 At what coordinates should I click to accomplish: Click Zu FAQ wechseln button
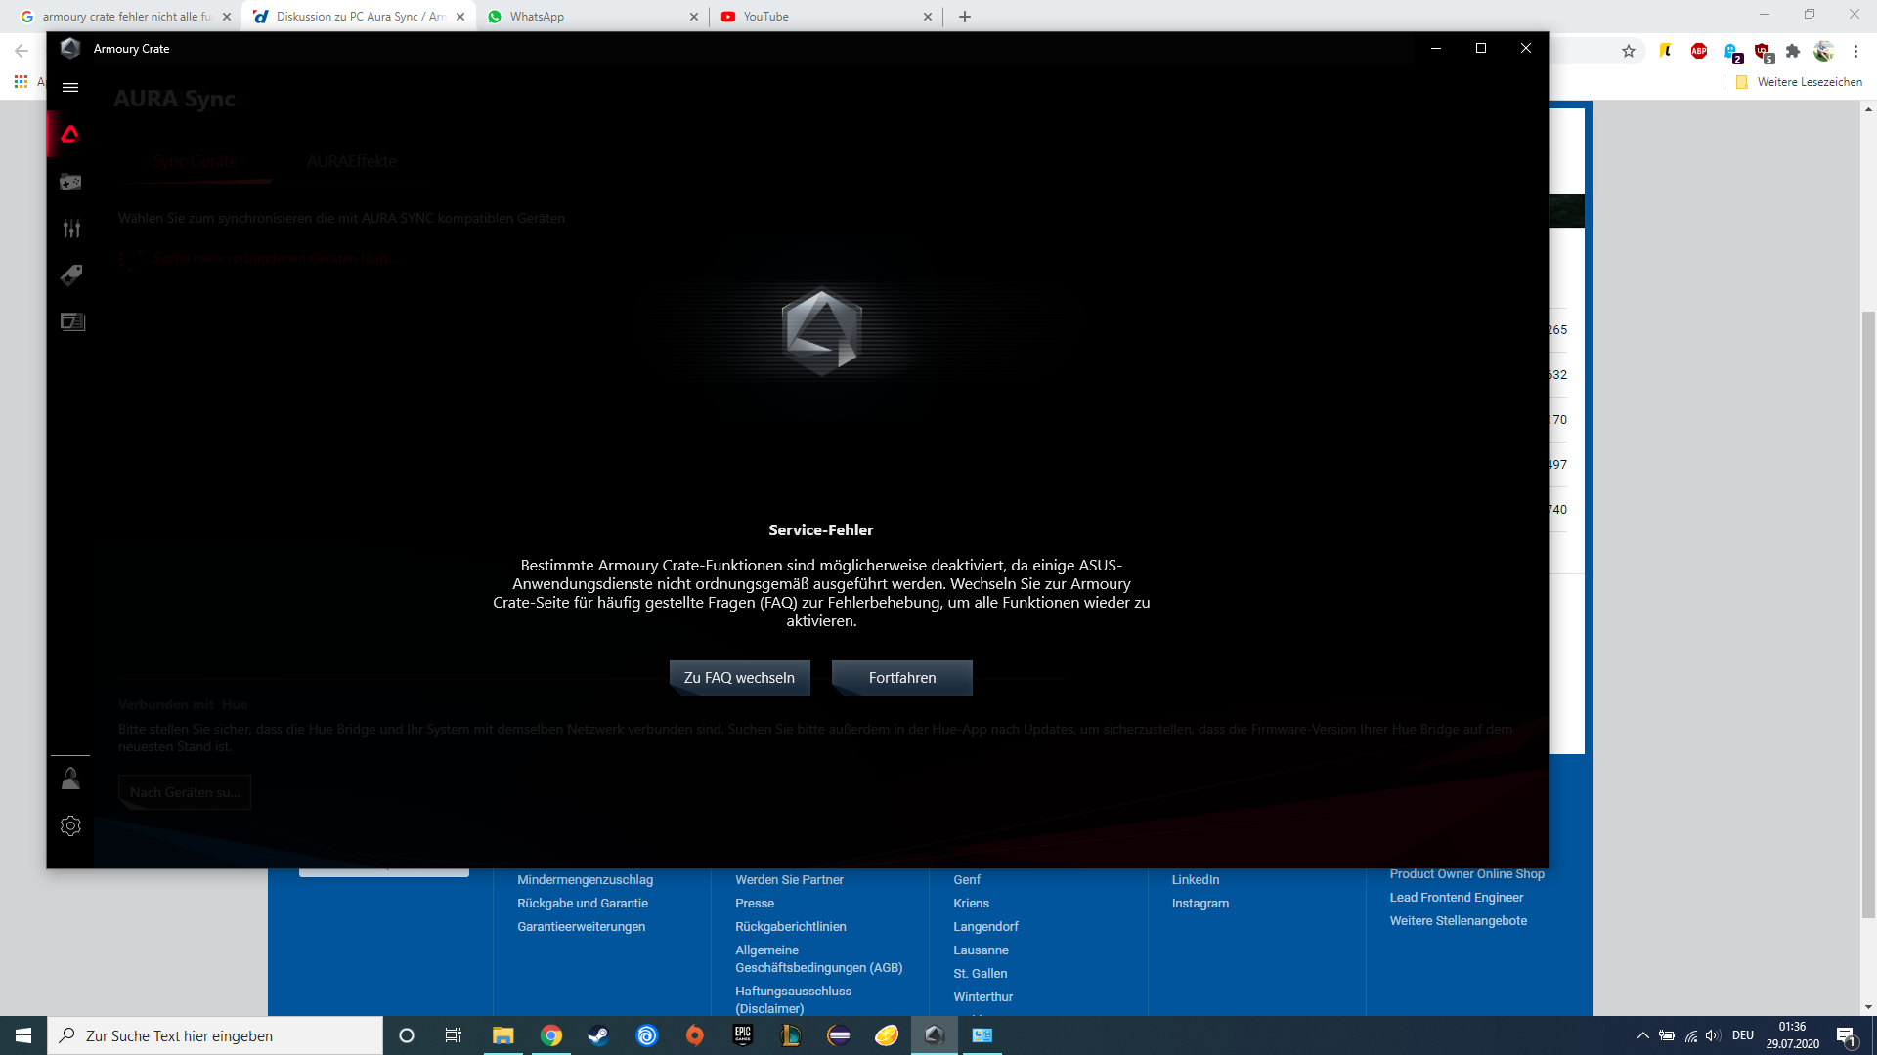(739, 678)
